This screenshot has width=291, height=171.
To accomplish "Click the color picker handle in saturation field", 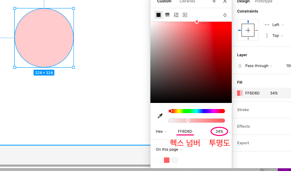I will pyautogui.click(x=197, y=22).
